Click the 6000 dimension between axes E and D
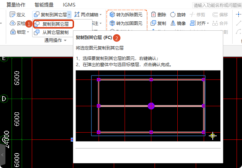The image size is (242, 168). click(17, 78)
